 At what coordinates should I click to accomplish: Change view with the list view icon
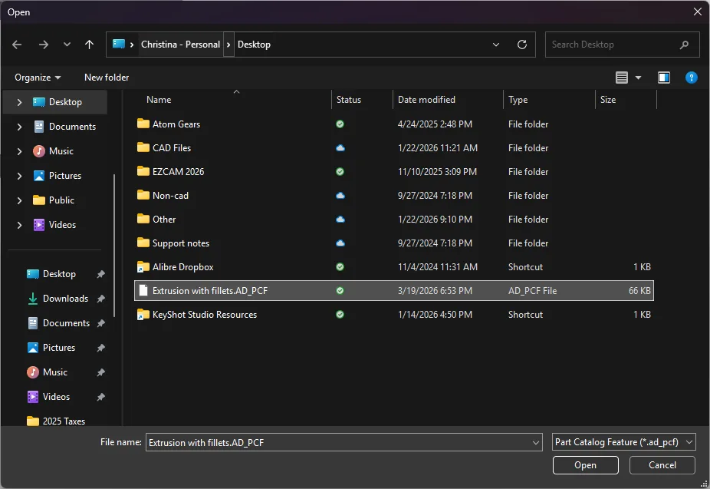622,78
